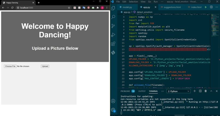The image size is (220, 116).
Task: Close the Happy Dancing browser tab
Action: pos(33,3)
